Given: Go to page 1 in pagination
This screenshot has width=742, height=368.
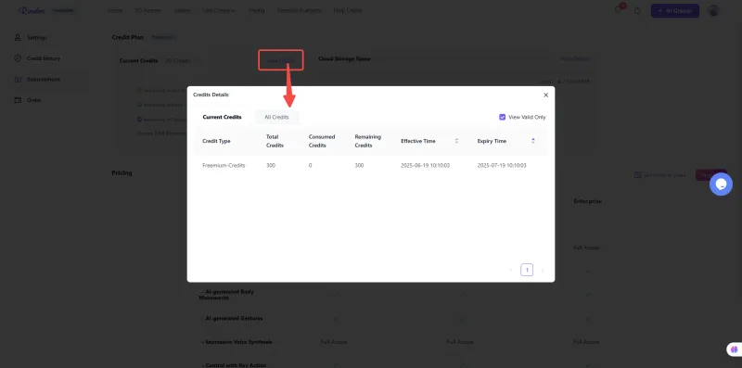Looking at the screenshot, I should click(527, 270).
